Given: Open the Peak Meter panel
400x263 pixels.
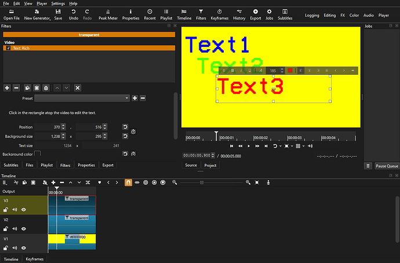Looking at the screenshot, I should coord(107,14).
